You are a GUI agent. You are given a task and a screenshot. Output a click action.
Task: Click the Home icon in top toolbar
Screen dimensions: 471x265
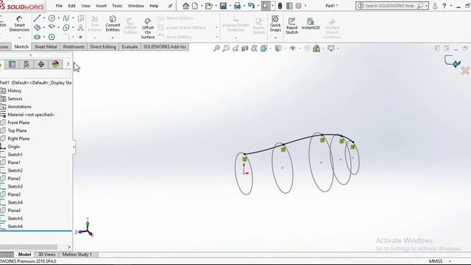pyautogui.click(x=186, y=6)
